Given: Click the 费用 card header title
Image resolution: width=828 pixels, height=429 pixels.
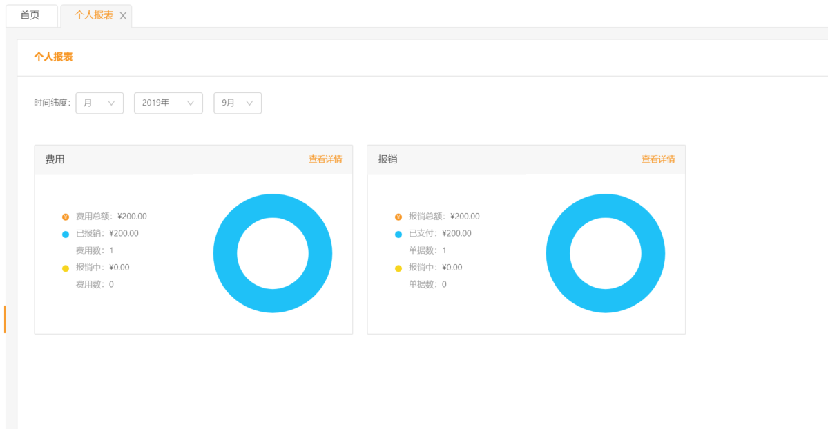Looking at the screenshot, I should click(55, 159).
